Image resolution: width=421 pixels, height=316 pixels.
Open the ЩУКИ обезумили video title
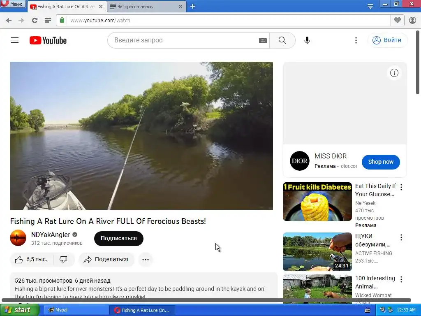coord(372,240)
